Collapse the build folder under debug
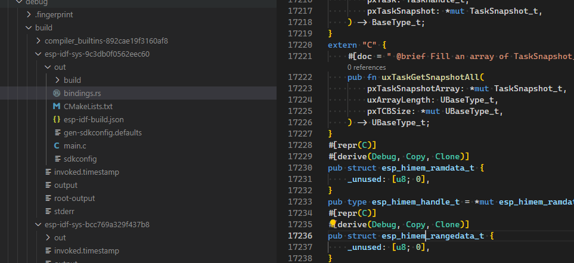 (29, 28)
